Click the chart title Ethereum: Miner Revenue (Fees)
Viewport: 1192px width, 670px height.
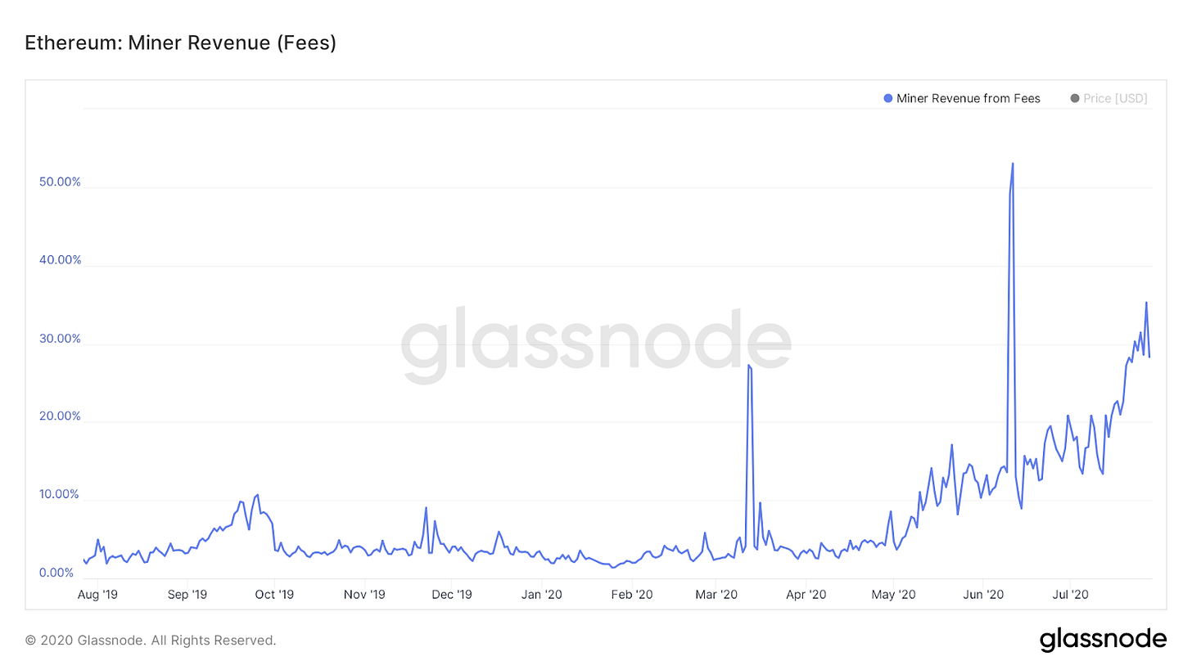(x=180, y=43)
